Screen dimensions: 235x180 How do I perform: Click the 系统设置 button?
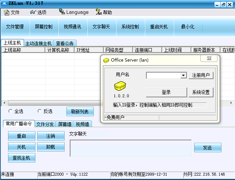coord(201,92)
